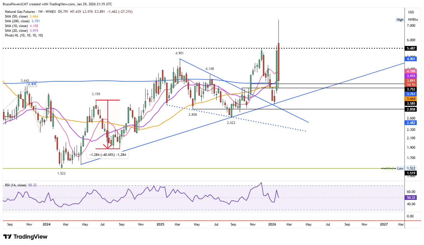This screenshot has width=424, height=245.
Task: Click the Low 1.522 price label
Action: click(406, 168)
